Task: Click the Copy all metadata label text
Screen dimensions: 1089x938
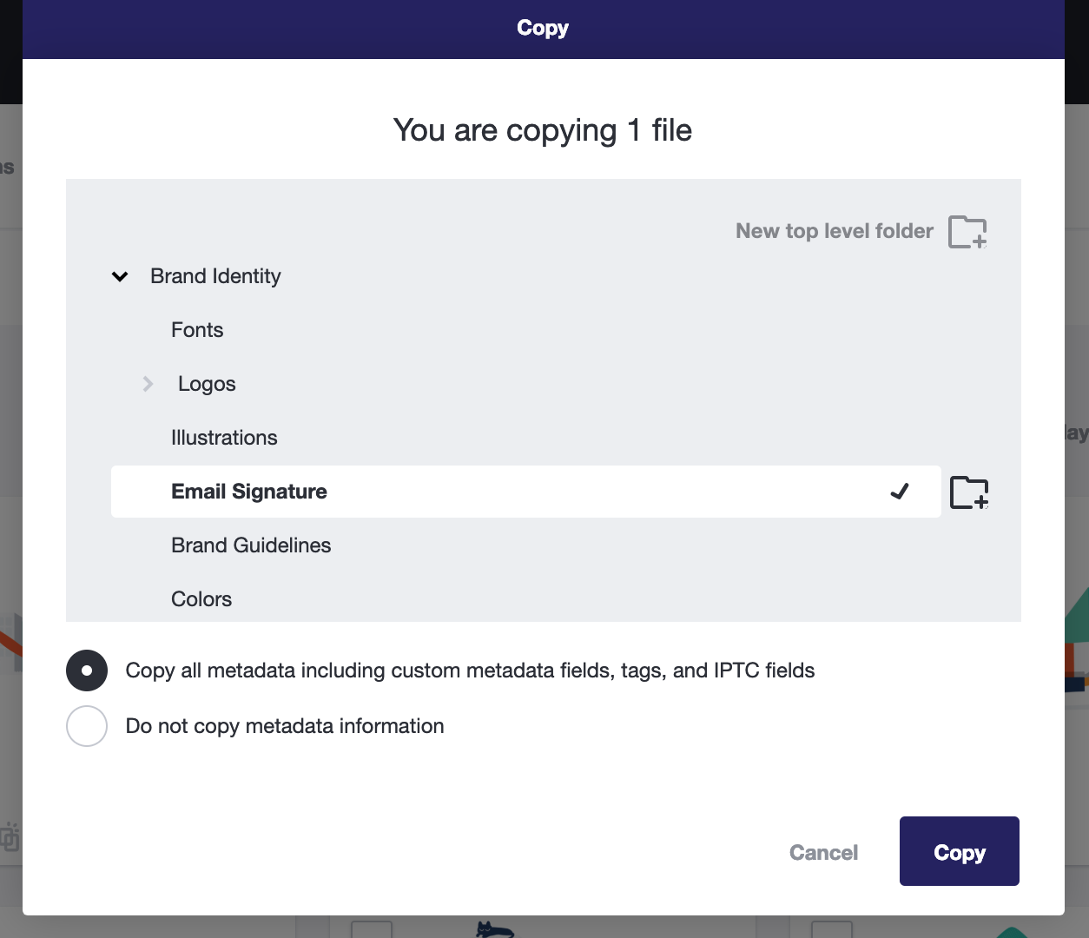Action: point(470,670)
